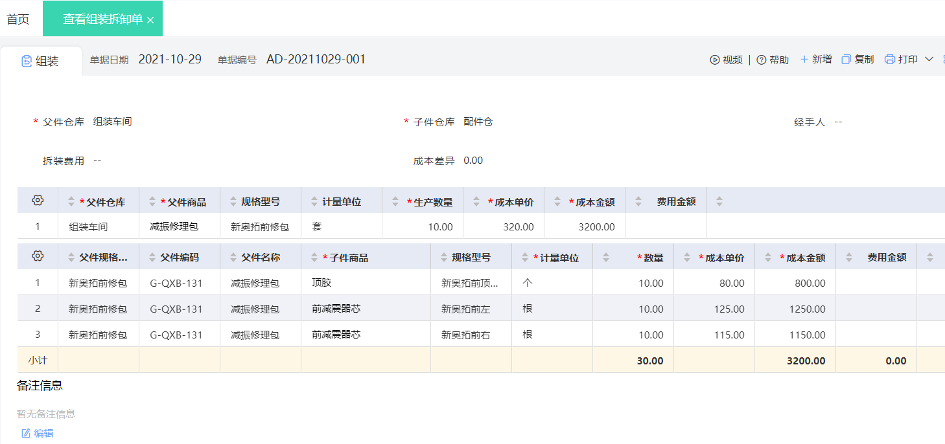
Task: Toggle sorting on the 子件商品 column
Action: click(315, 256)
